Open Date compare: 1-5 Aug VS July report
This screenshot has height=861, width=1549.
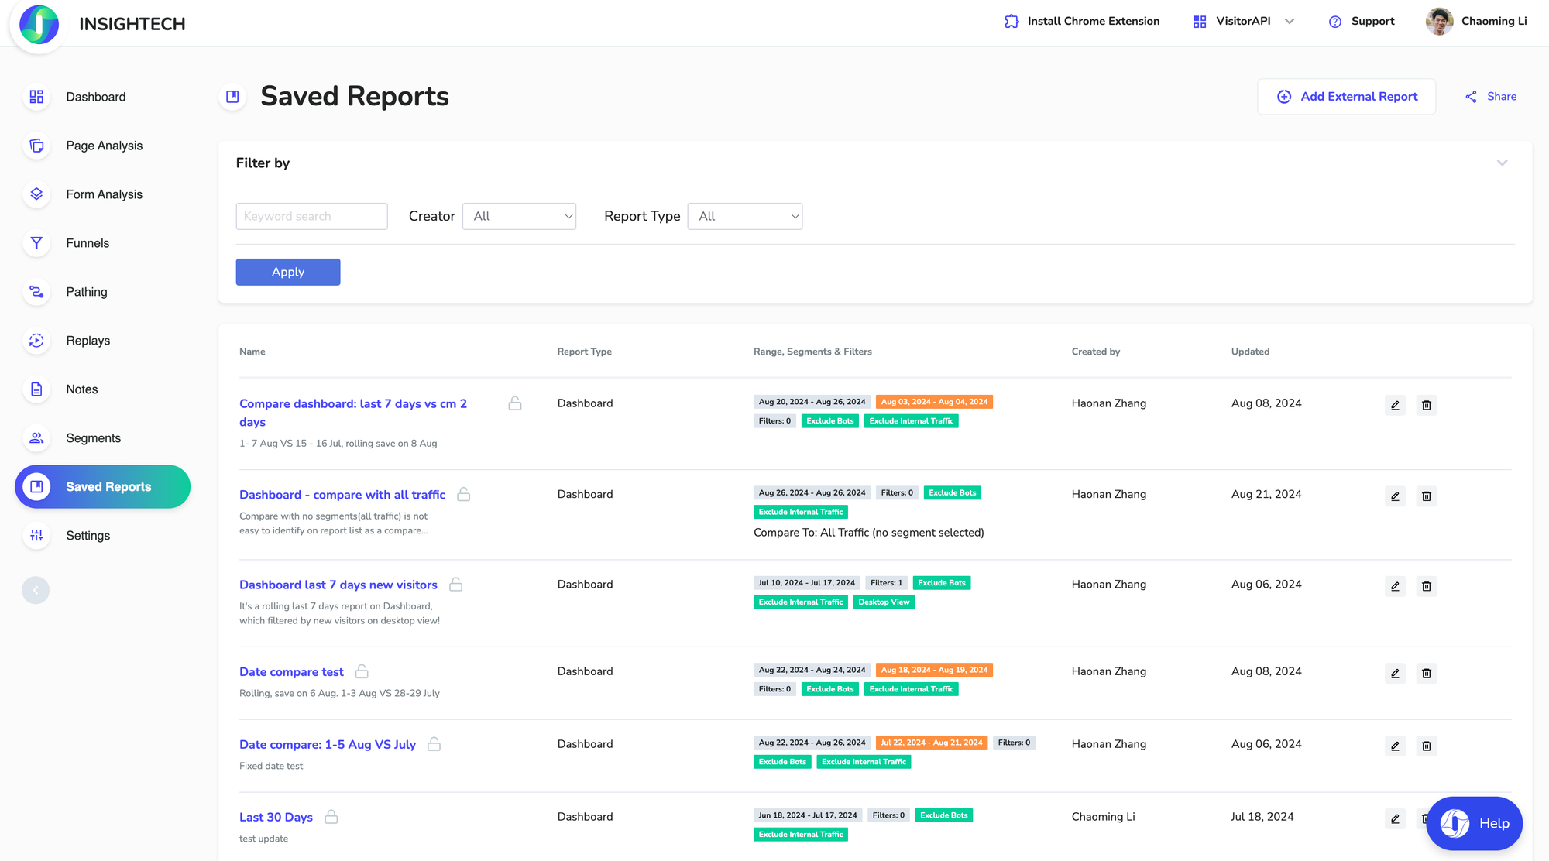click(x=327, y=744)
